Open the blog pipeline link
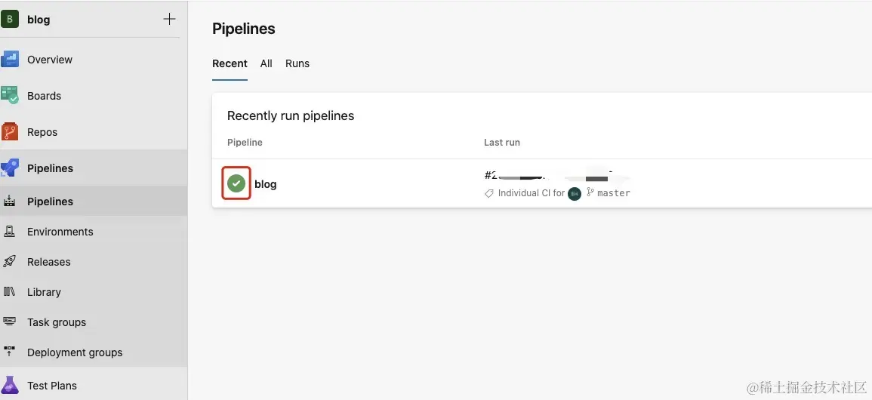The image size is (872, 400). click(266, 184)
